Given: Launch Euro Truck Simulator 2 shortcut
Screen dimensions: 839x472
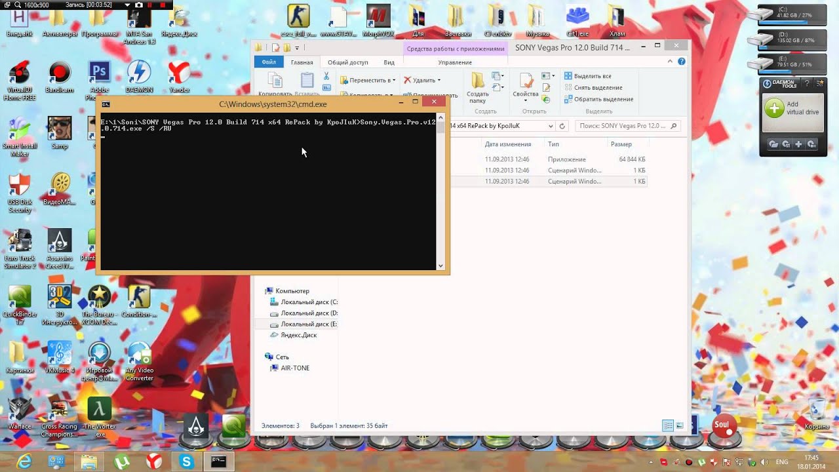Looking at the screenshot, I should pos(20,249).
